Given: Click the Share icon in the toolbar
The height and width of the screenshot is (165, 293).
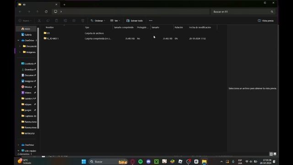Looking at the screenshot, I should pyautogui.click(x=74, y=21).
